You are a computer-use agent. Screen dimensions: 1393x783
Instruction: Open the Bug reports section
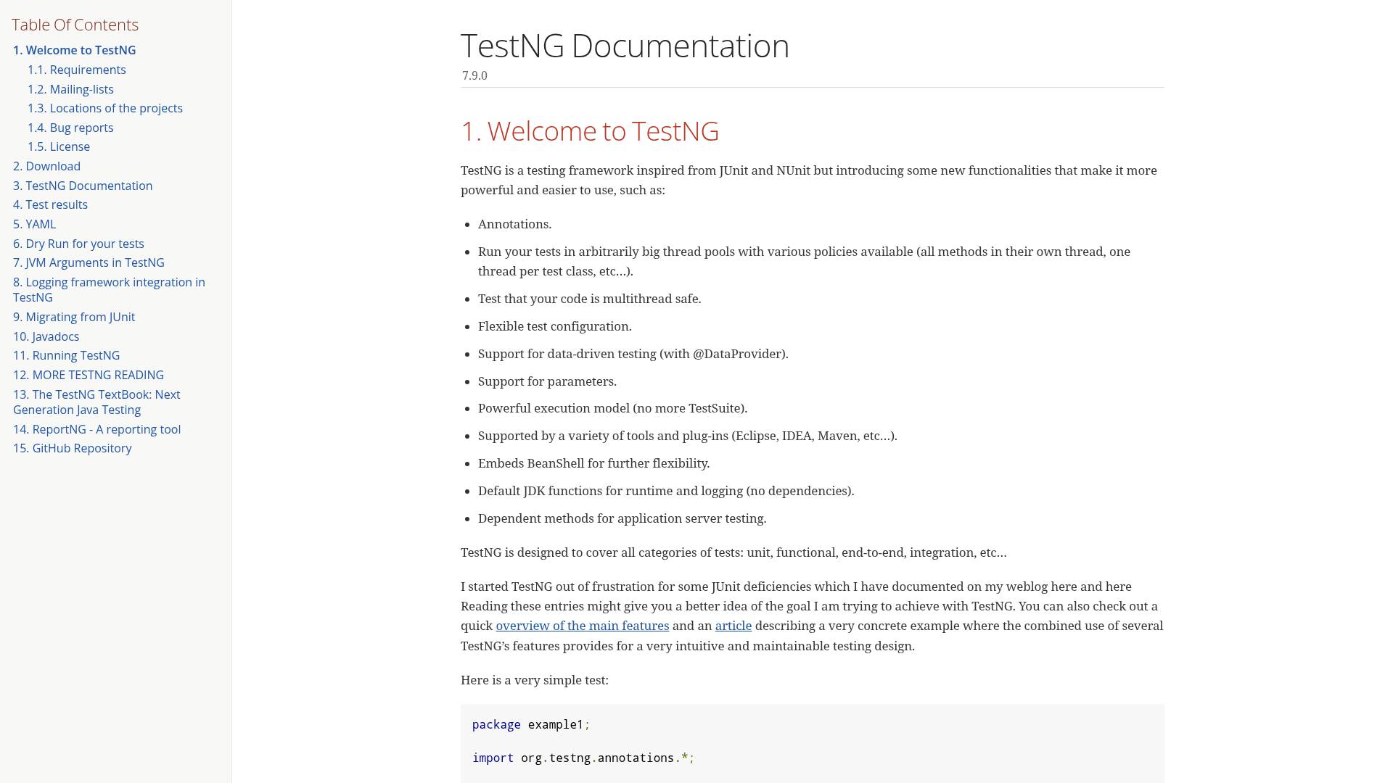click(x=70, y=128)
